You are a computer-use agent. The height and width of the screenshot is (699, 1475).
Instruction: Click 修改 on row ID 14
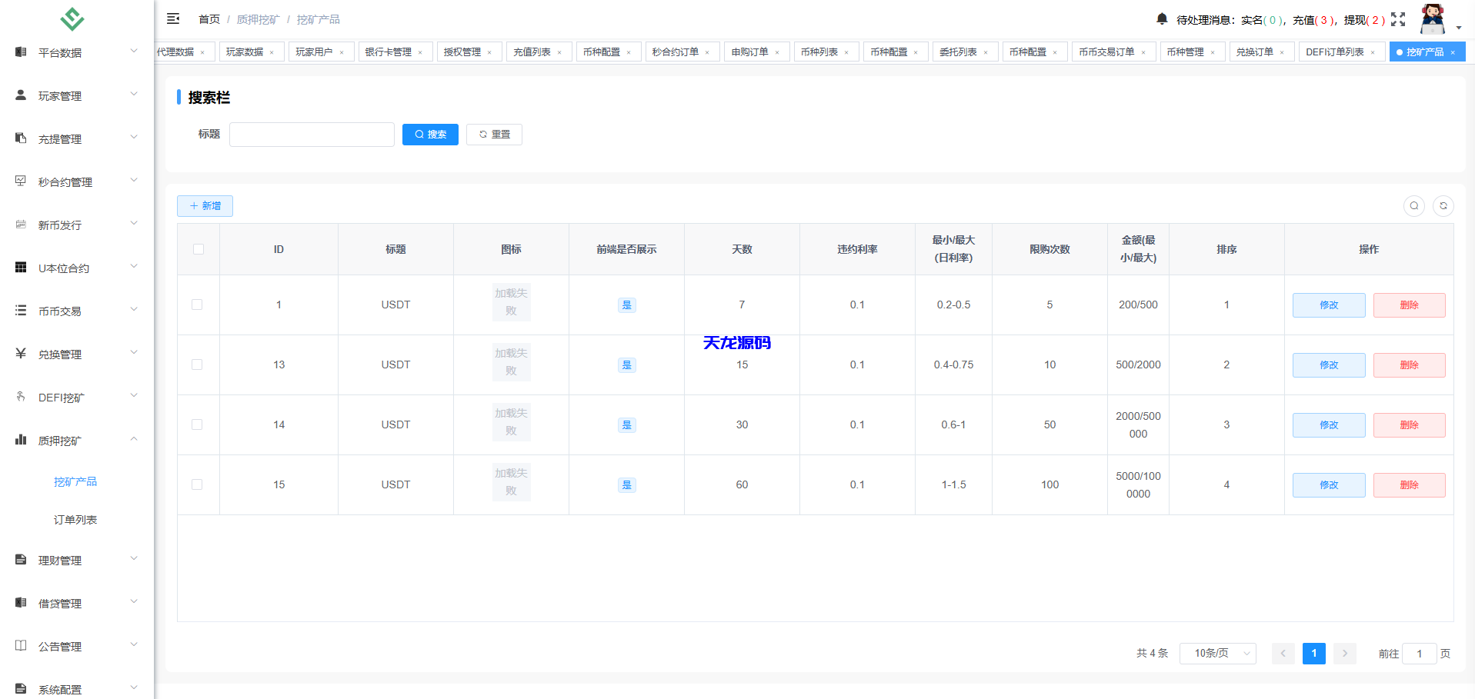[x=1329, y=424]
